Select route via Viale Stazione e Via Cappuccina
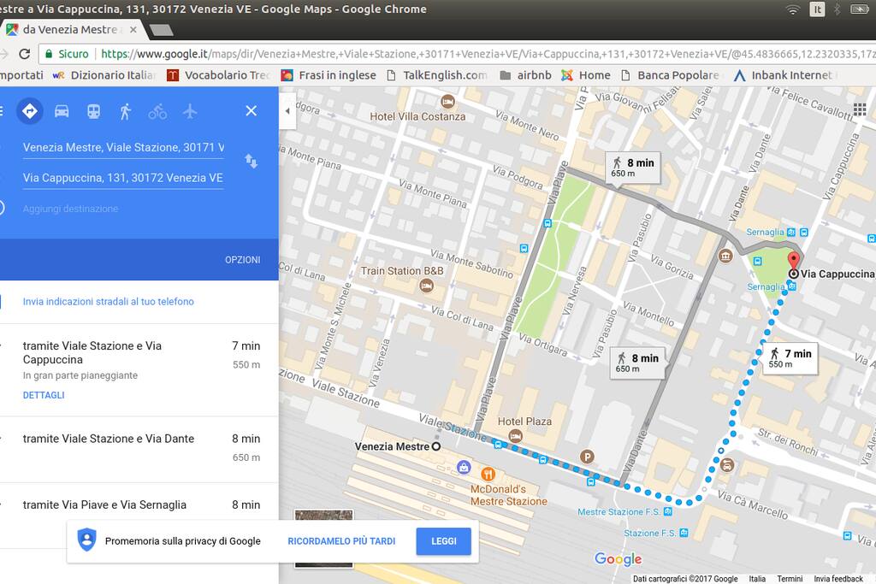 (x=139, y=369)
